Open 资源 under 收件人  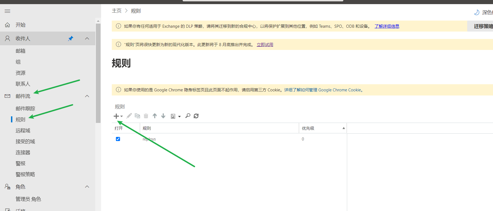(20, 73)
